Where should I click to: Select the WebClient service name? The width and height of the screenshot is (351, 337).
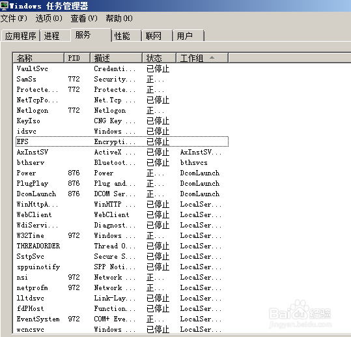pyautogui.click(x=35, y=214)
